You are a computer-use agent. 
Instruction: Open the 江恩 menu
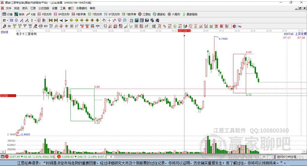(33, 8)
